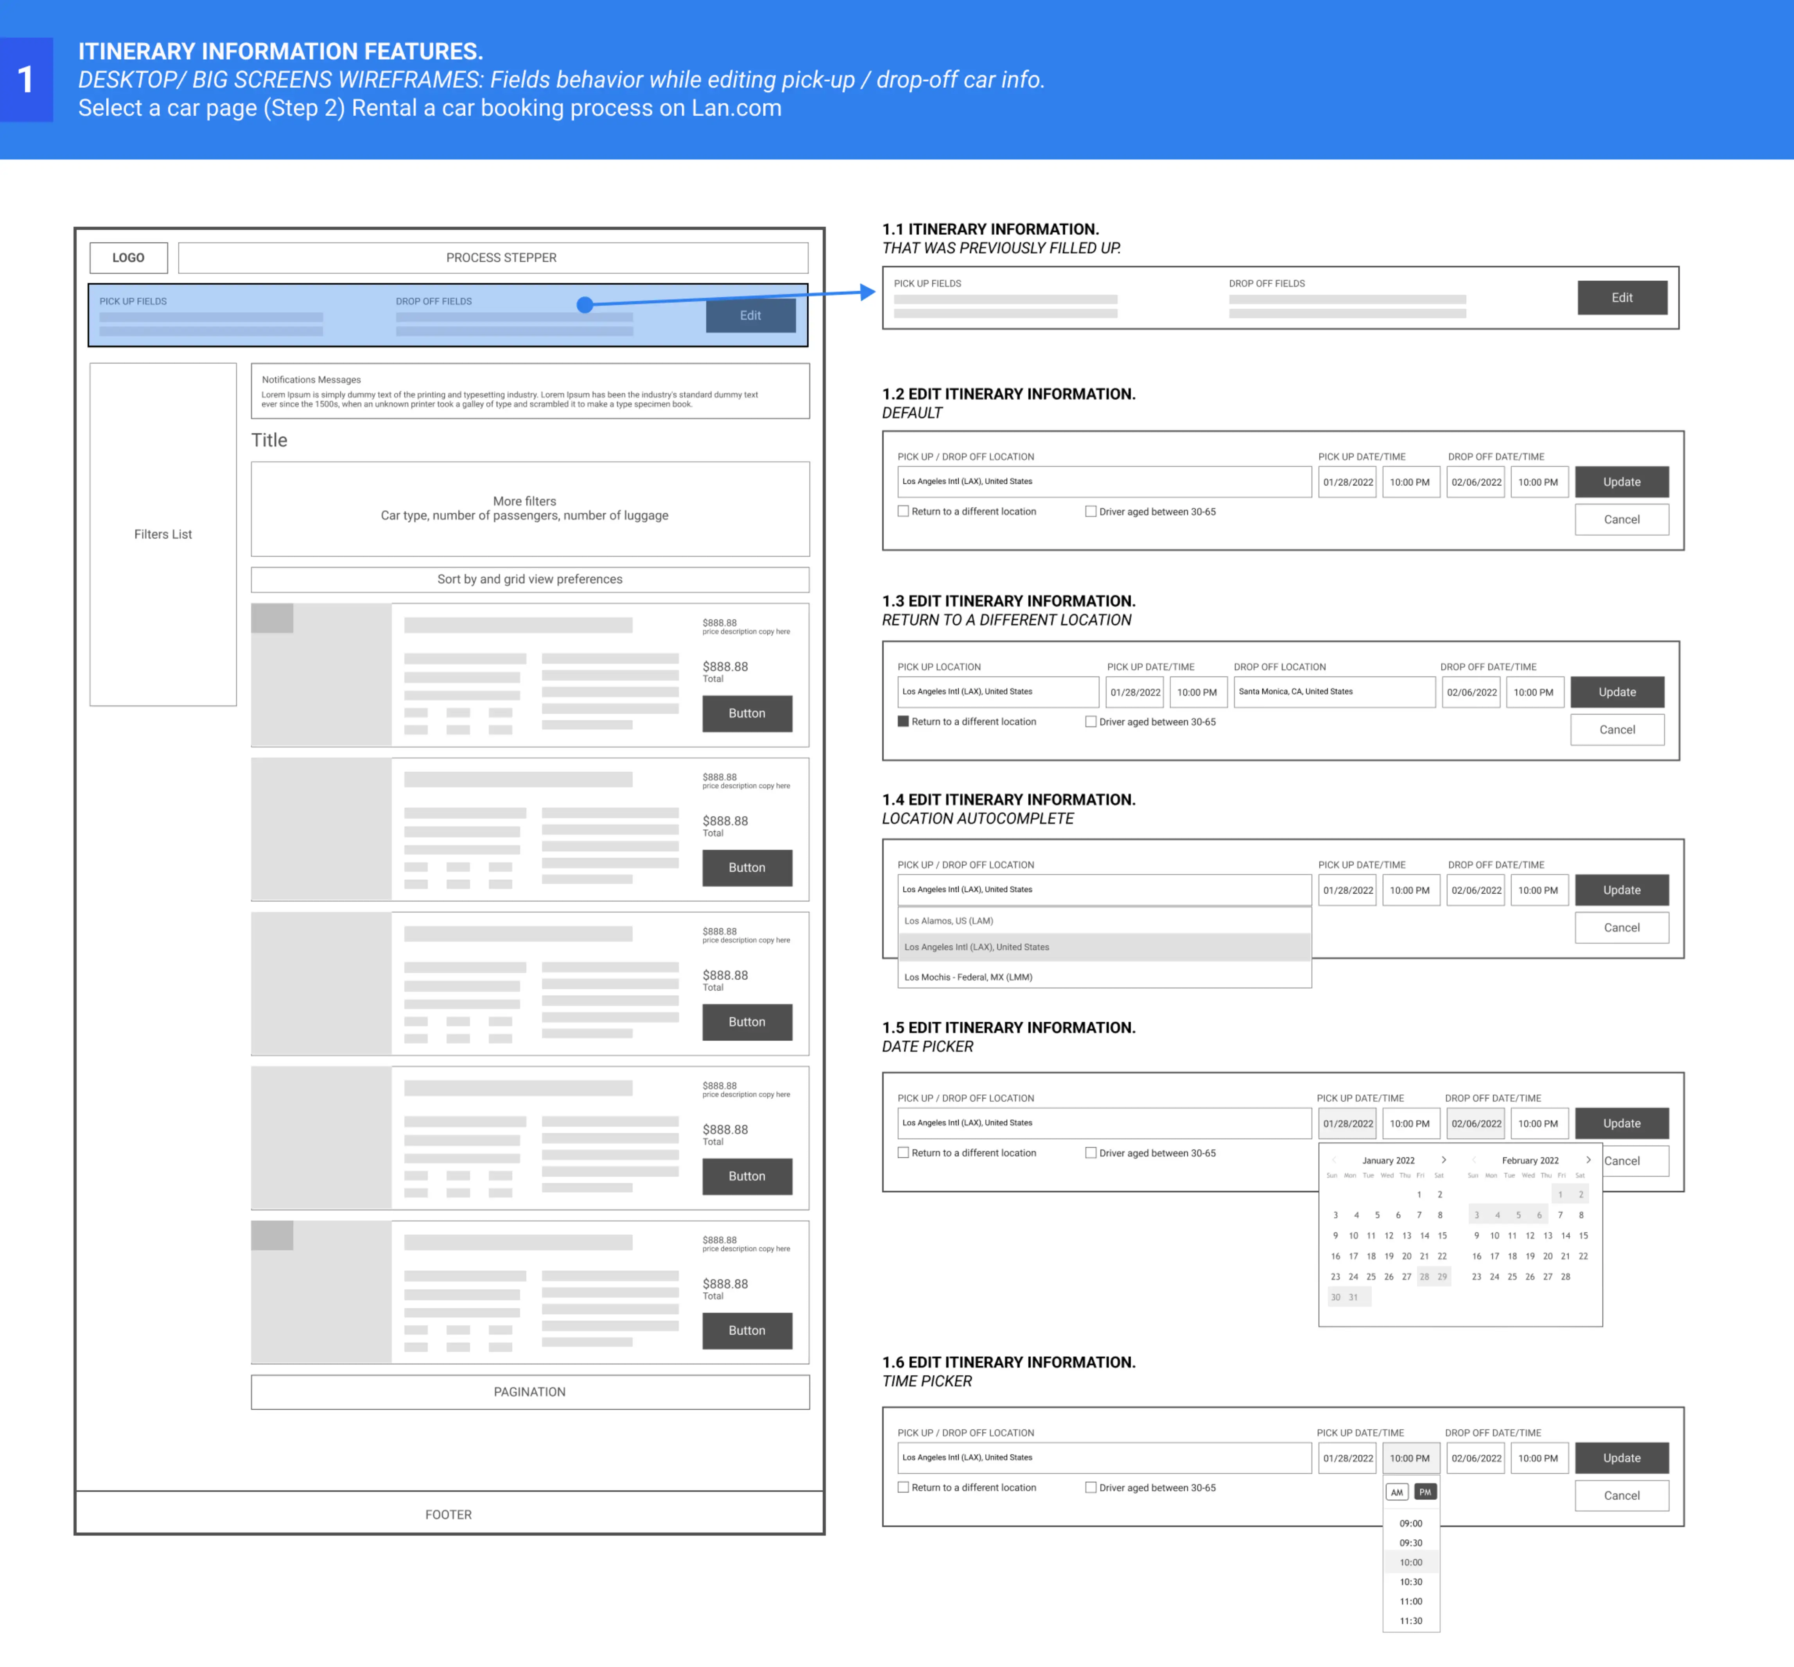Screen dimensions: 1794x1667
Task: Click the blue annotation dot on itinerary bar
Action: (585, 305)
